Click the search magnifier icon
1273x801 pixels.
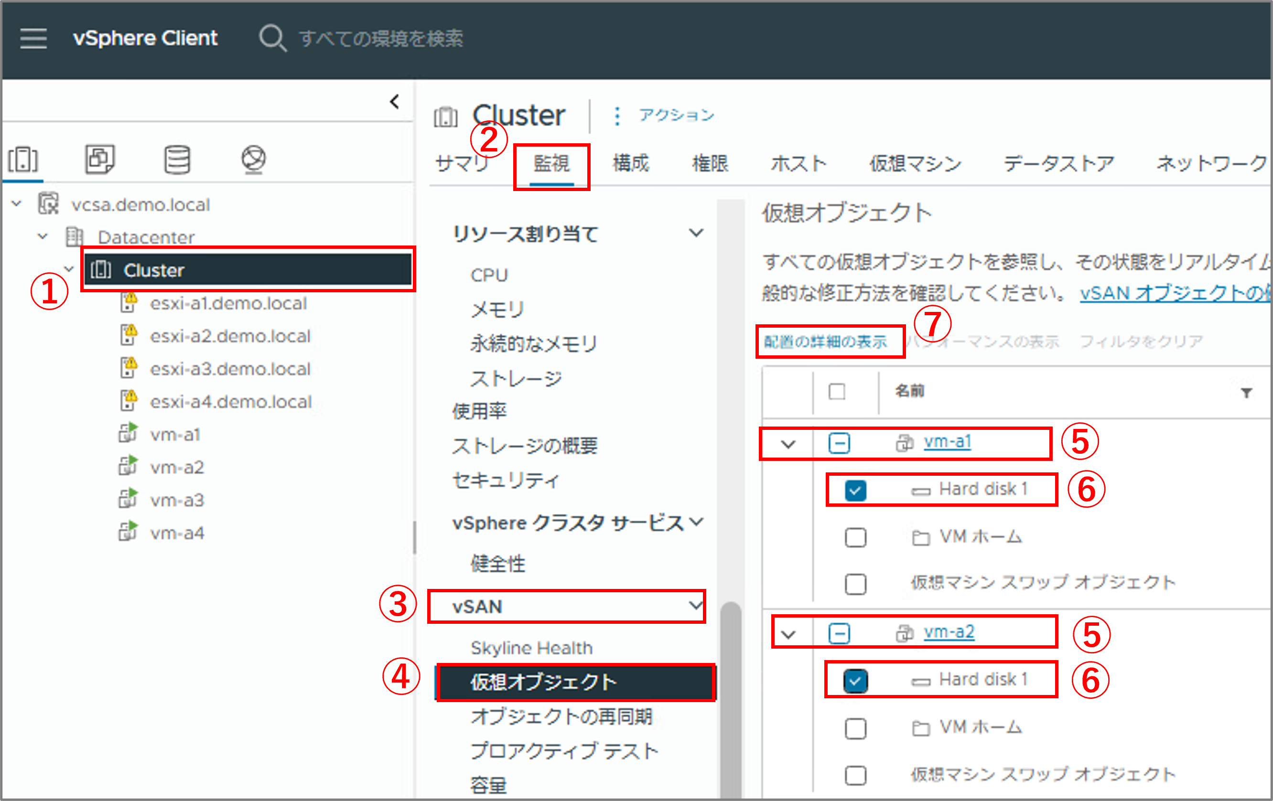(273, 38)
